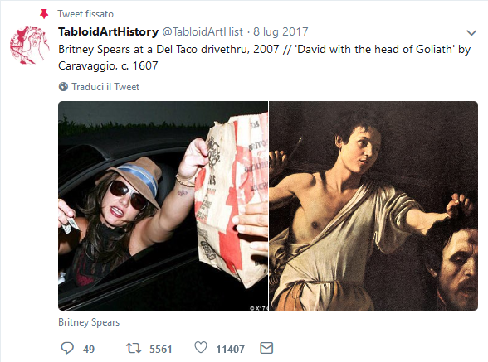Screen dimensions: 488x362
Task: Open the @TabloidArtHist handle link
Action: pyautogui.click(x=203, y=31)
